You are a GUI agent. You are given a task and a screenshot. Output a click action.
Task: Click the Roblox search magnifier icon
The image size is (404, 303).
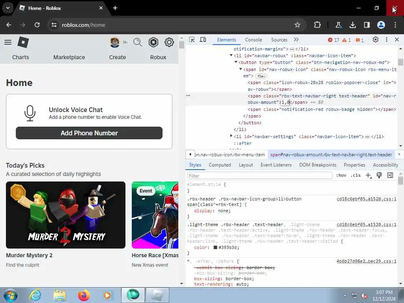click(138, 42)
